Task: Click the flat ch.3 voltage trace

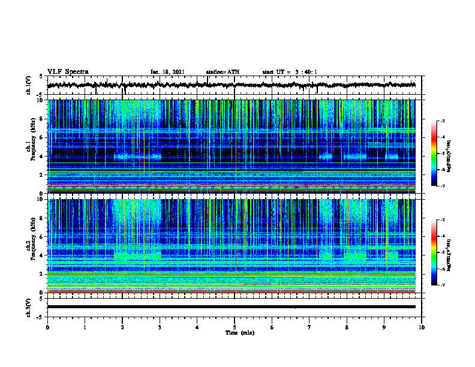Action: (231, 307)
